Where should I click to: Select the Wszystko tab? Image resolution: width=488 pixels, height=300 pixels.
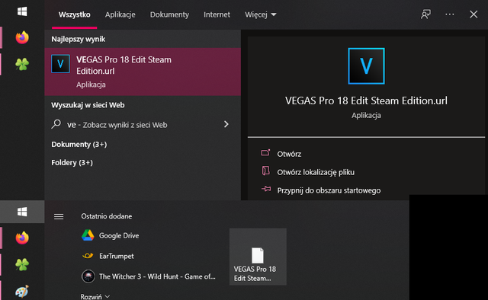(x=75, y=14)
